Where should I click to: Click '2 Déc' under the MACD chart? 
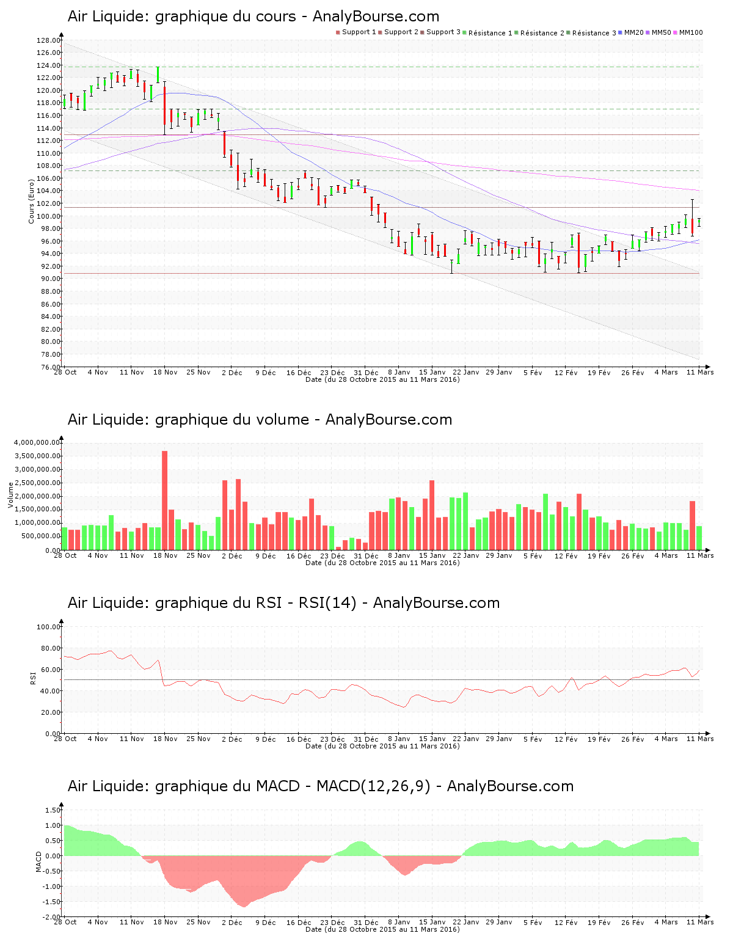pyautogui.click(x=232, y=923)
